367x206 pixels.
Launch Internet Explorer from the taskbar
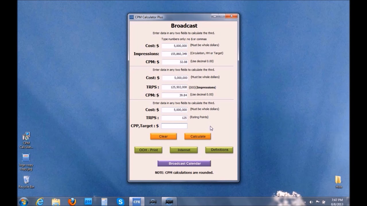[x=40, y=202]
